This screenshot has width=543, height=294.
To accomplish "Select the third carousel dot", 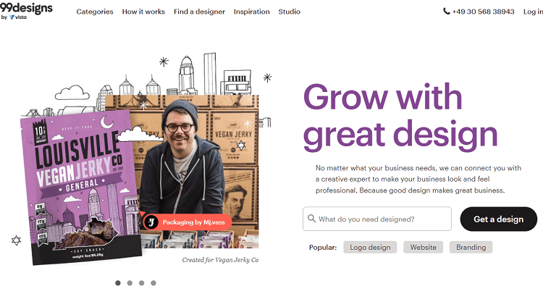I will 141,283.
